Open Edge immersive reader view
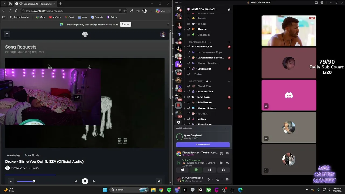This screenshot has height=194, width=345. point(120,11)
